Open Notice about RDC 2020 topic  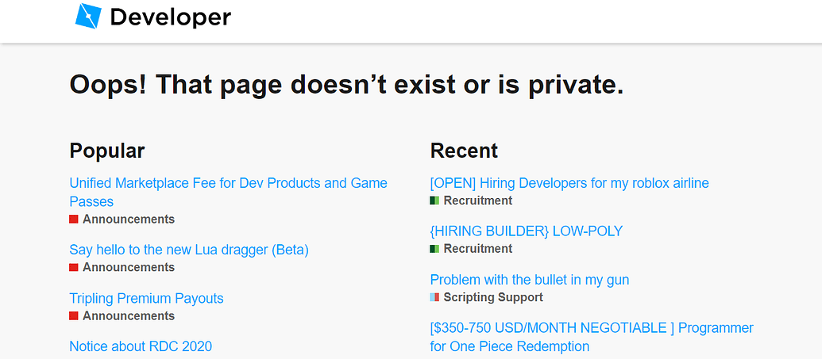[x=141, y=346]
